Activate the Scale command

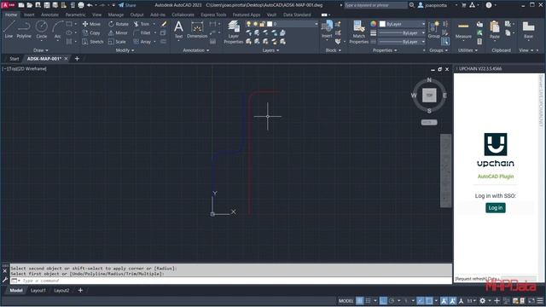pos(117,42)
